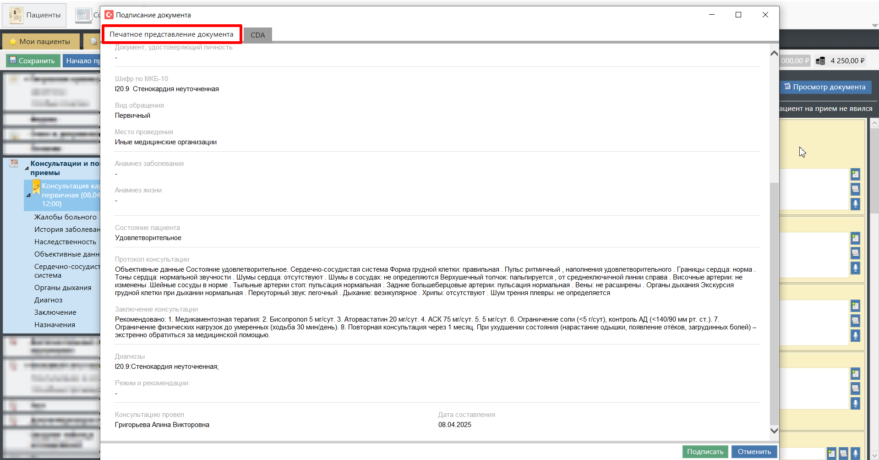879x460 pixels.
Task: Open the Пациенты section icon
Action: (16, 15)
